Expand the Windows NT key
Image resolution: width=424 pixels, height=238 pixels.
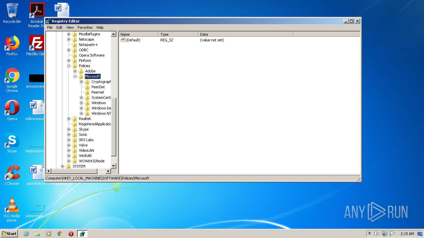(x=81, y=113)
